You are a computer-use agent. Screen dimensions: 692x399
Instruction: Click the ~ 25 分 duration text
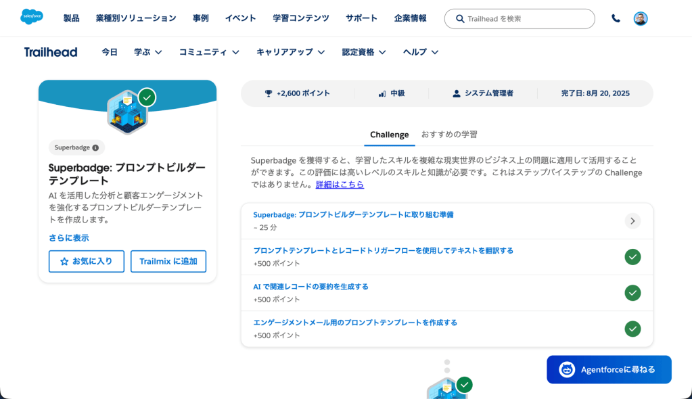(x=265, y=228)
